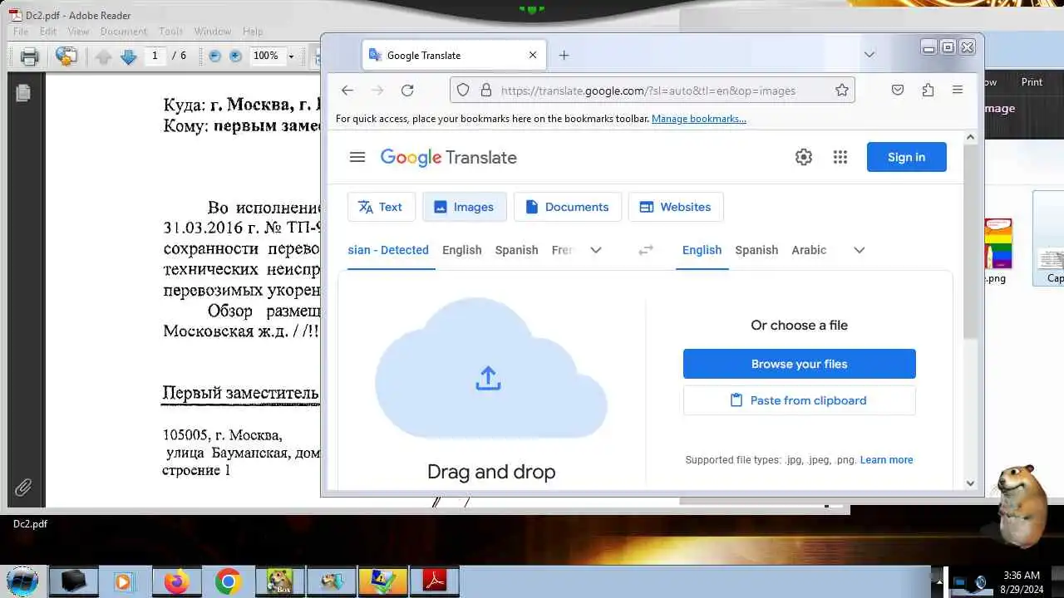Open Firefox from the taskbar
The height and width of the screenshot is (598, 1064).
click(176, 581)
